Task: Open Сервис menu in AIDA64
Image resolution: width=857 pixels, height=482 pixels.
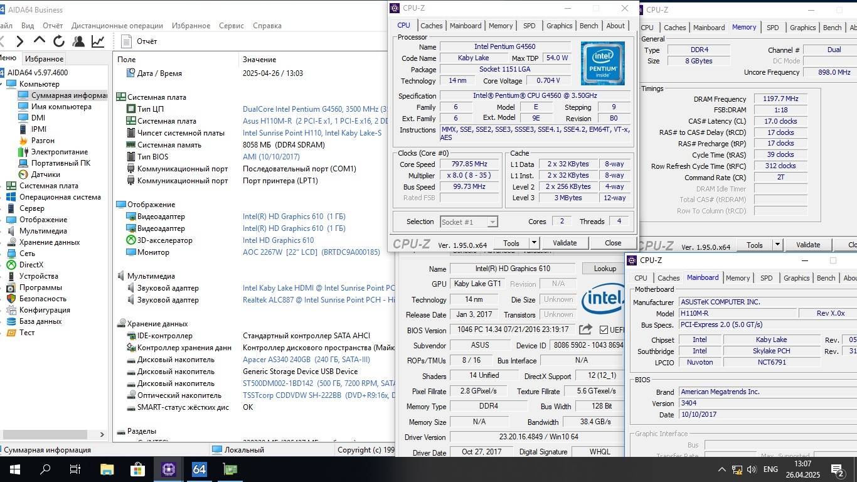Action: pyautogui.click(x=232, y=26)
